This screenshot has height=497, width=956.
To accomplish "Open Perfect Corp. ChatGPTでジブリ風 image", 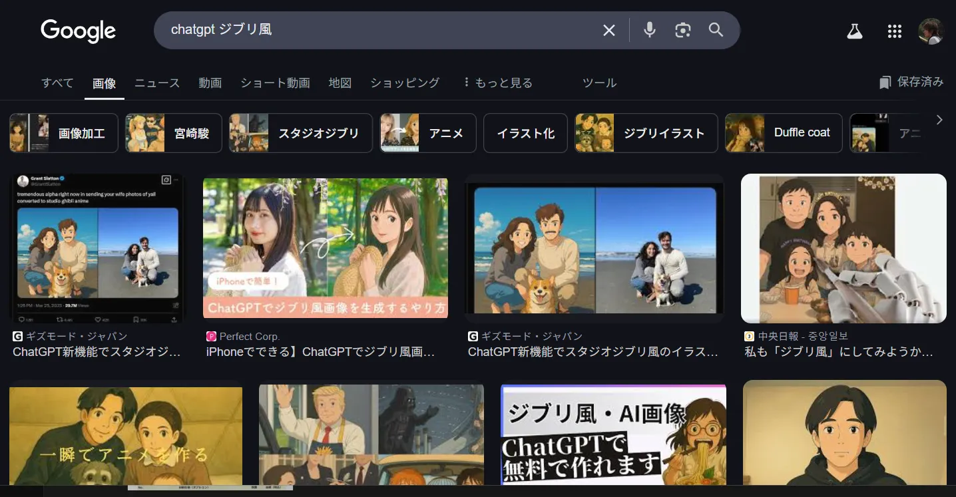I will click(326, 248).
